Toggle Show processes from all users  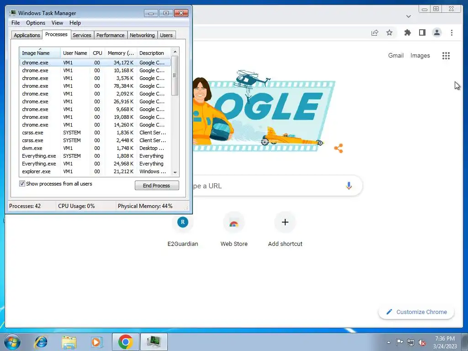pyautogui.click(x=22, y=184)
